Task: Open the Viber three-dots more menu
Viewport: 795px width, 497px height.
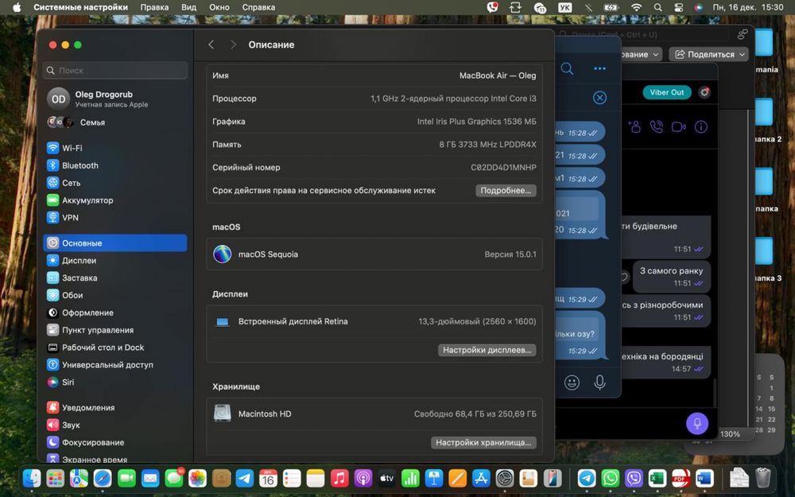Action: (599, 68)
